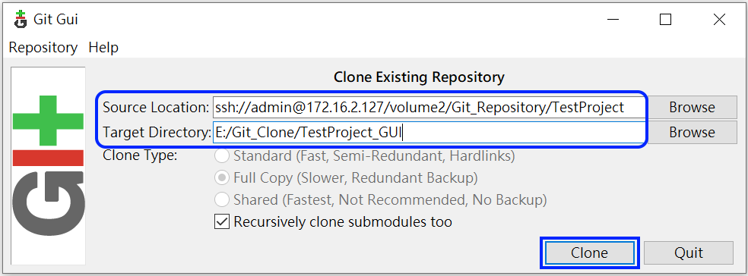
Task: Open the Help menu
Action: click(103, 48)
